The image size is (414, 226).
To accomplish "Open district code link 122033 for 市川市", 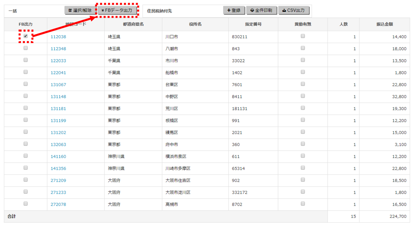I will point(58,60).
